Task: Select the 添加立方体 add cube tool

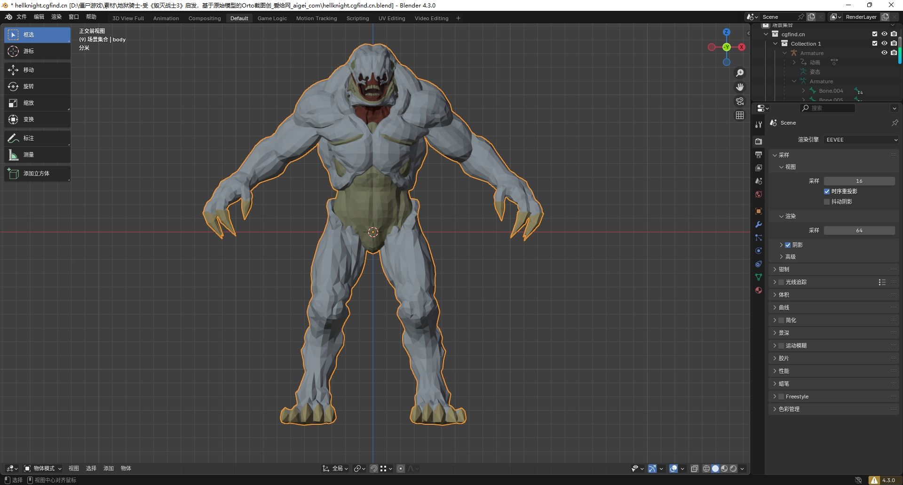Action: tap(38, 174)
